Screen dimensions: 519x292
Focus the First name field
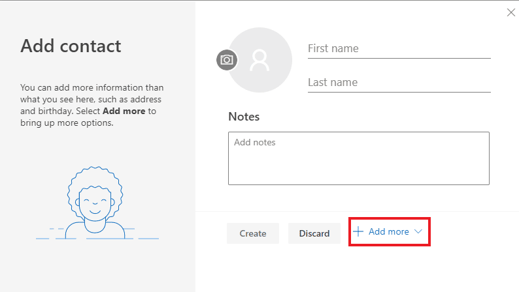399,49
